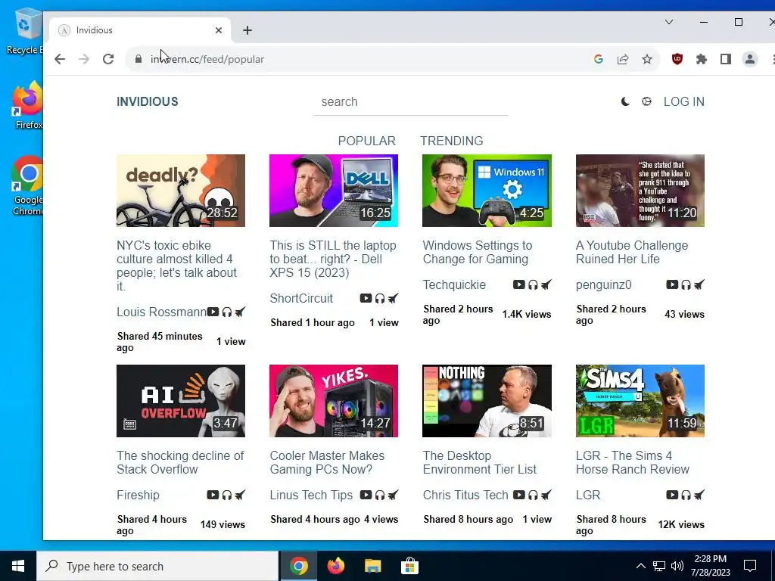Image resolution: width=775 pixels, height=581 pixels.
Task: Open Windows Start menu
Action: point(18,566)
